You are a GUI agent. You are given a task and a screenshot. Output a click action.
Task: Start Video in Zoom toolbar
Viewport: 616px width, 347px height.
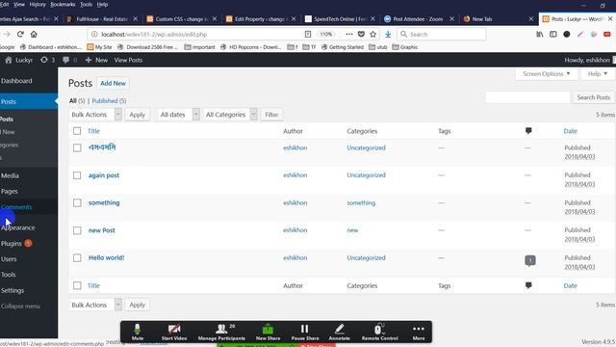[x=174, y=332]
